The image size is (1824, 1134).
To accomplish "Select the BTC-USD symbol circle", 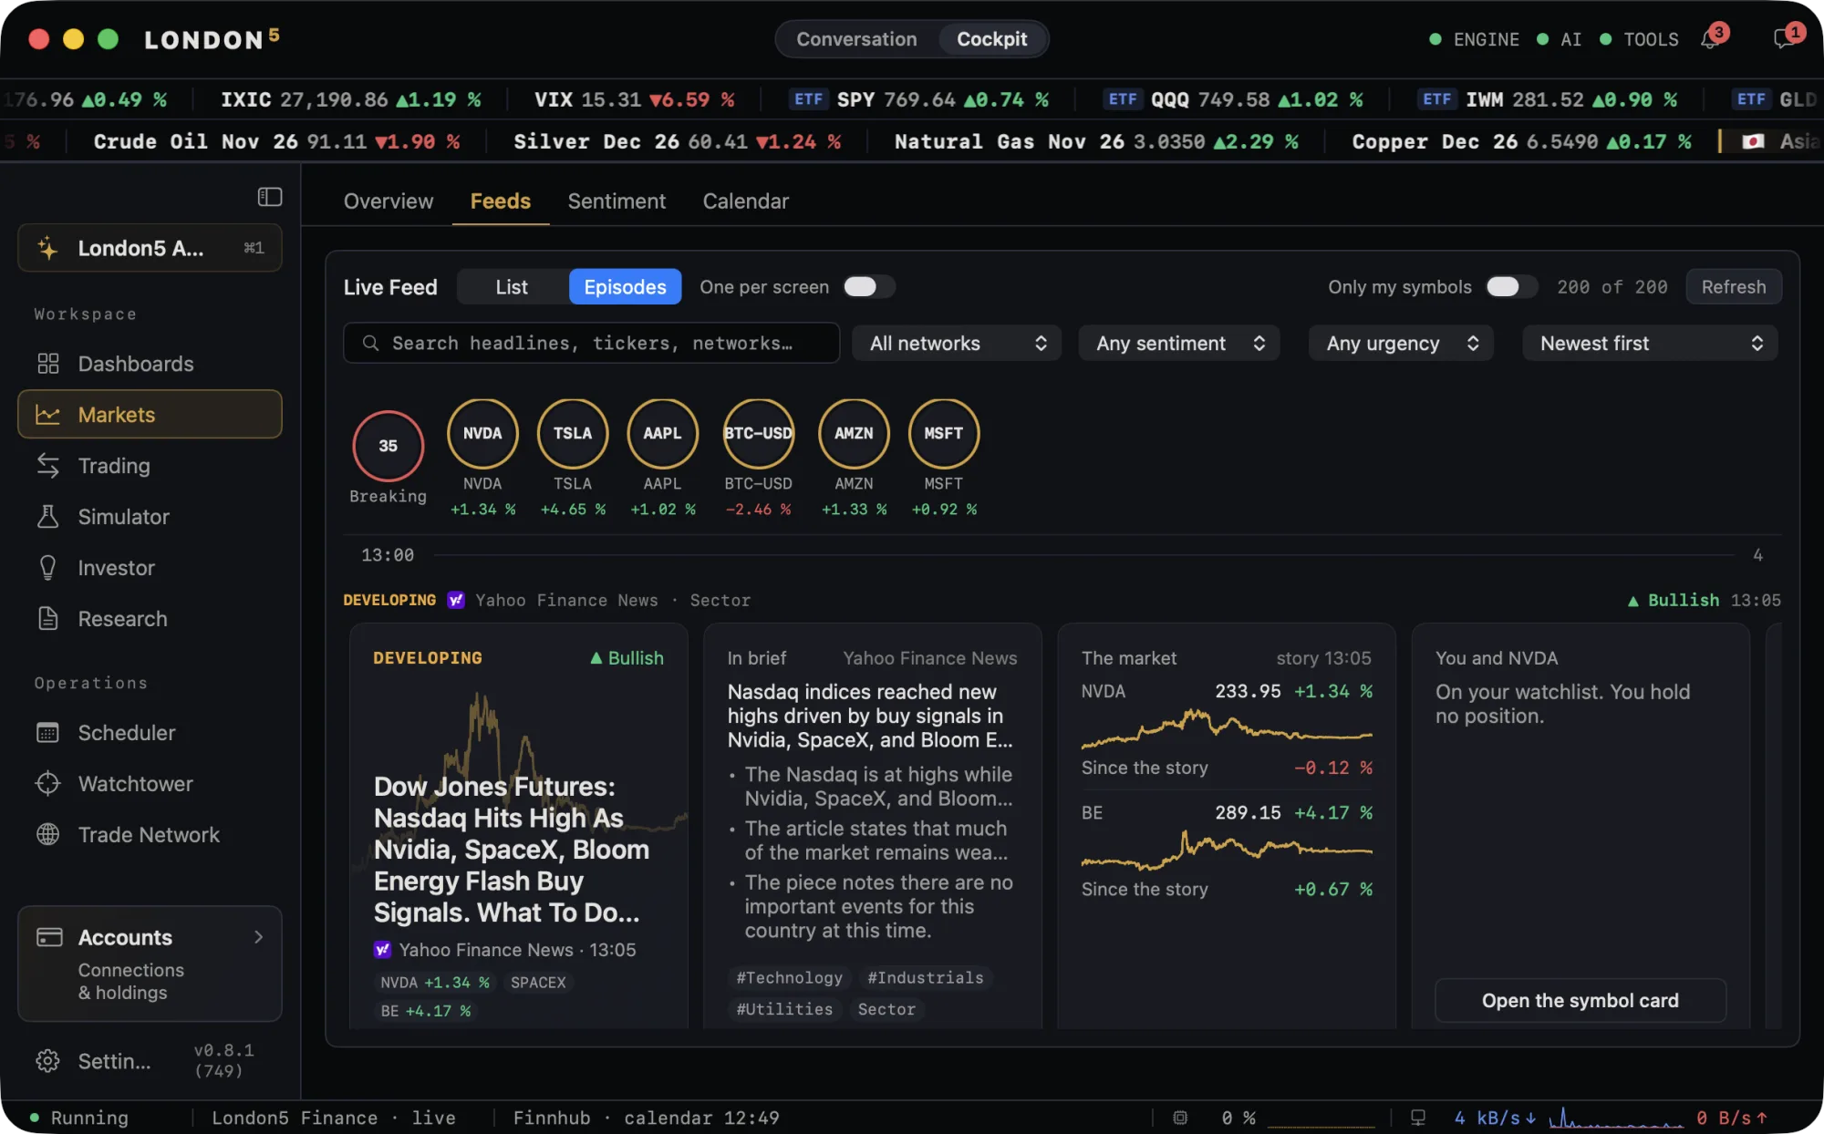I will pos(758,434).
